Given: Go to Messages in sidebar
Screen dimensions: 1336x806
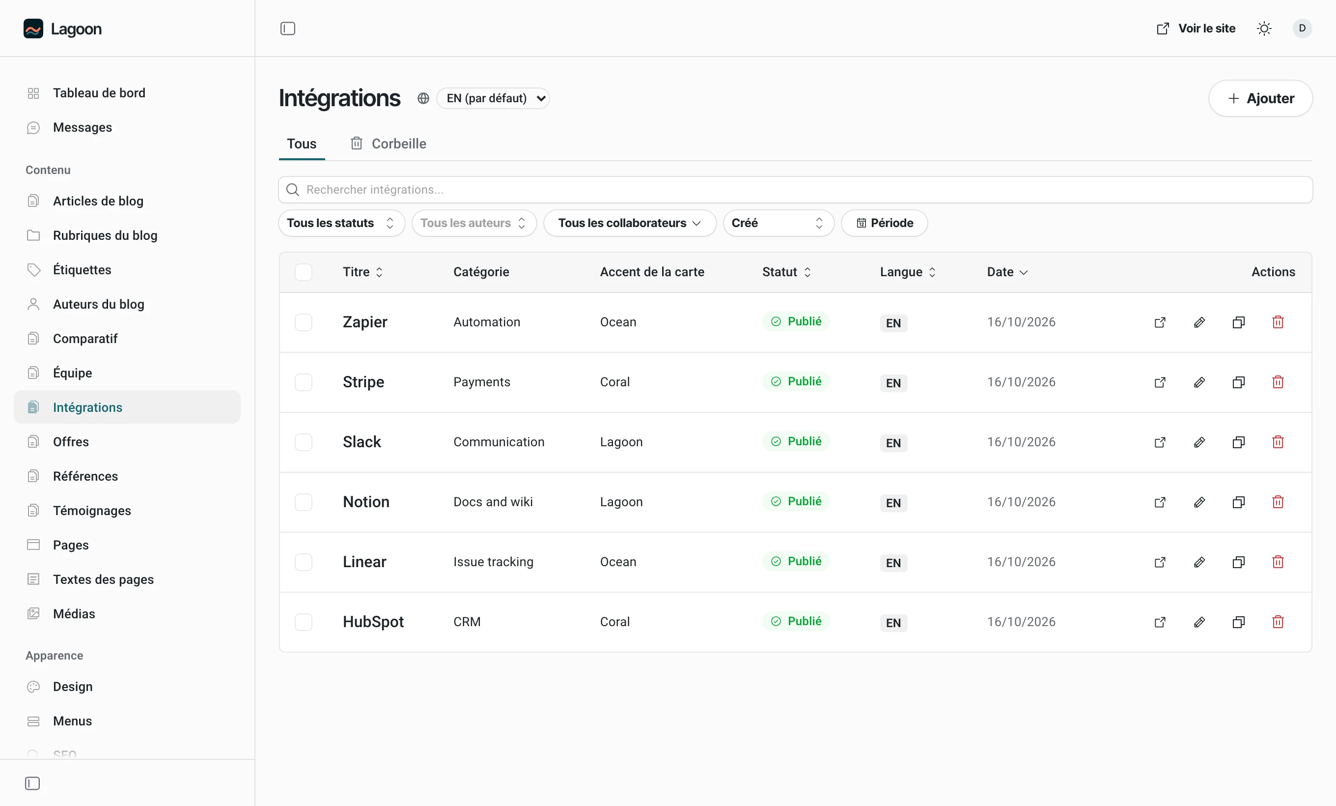Looking at the screenshot, I should 127,127.
